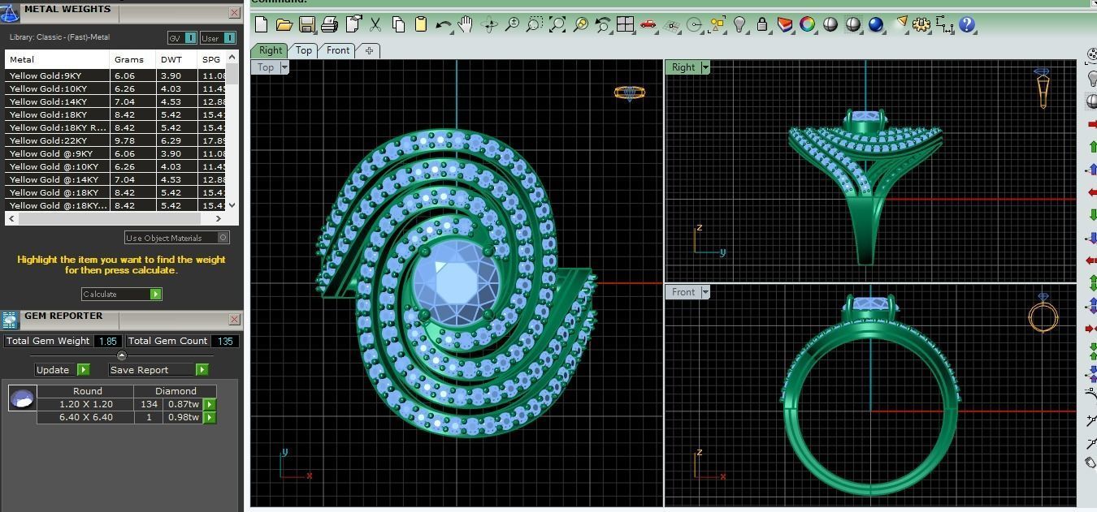Open document properties clipboard icon

[353, 24]
